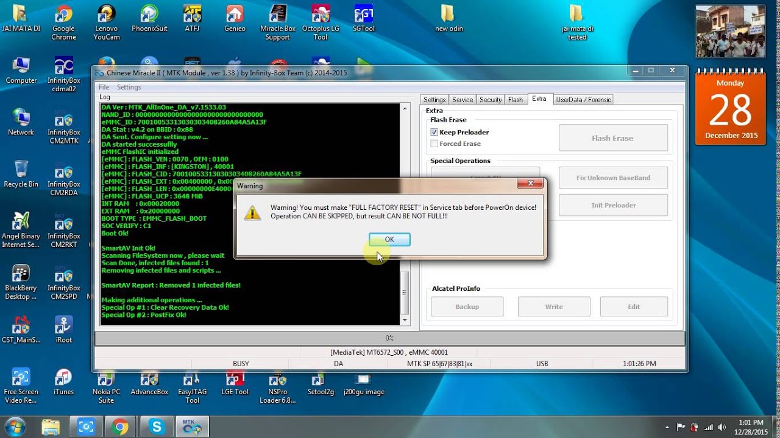Switch to the Settings tab
Viewport: 780px width, 438px height.
click(434, 100)
